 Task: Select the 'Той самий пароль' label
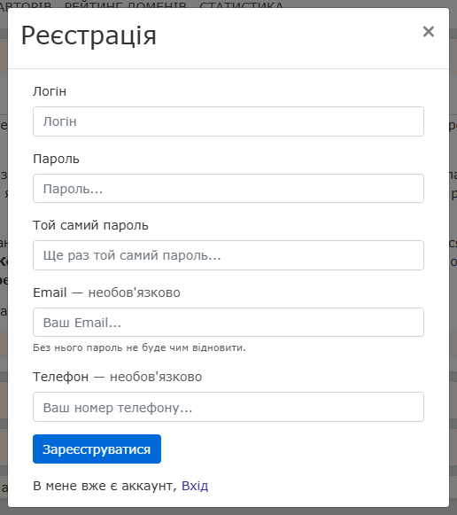pos(90,226)
